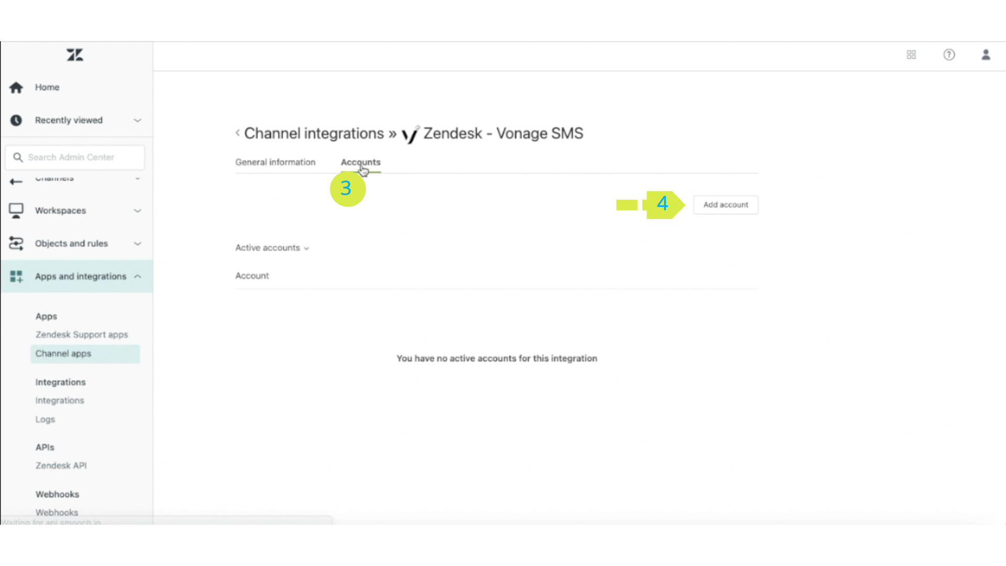Open the Active accounts dropdown
The image size is (1006, 566).
pos(272,248)
